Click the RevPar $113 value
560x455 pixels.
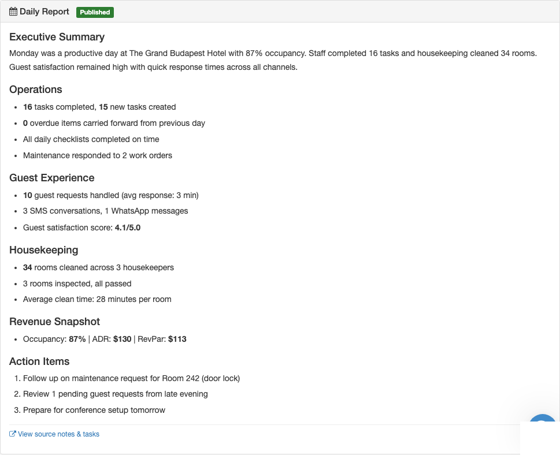click(x=177, y=339)
